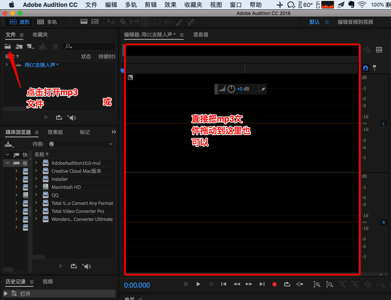This screenshot has width=391, height=300.
Task: Toggle the snapping magnet icon
Action: 365,68
